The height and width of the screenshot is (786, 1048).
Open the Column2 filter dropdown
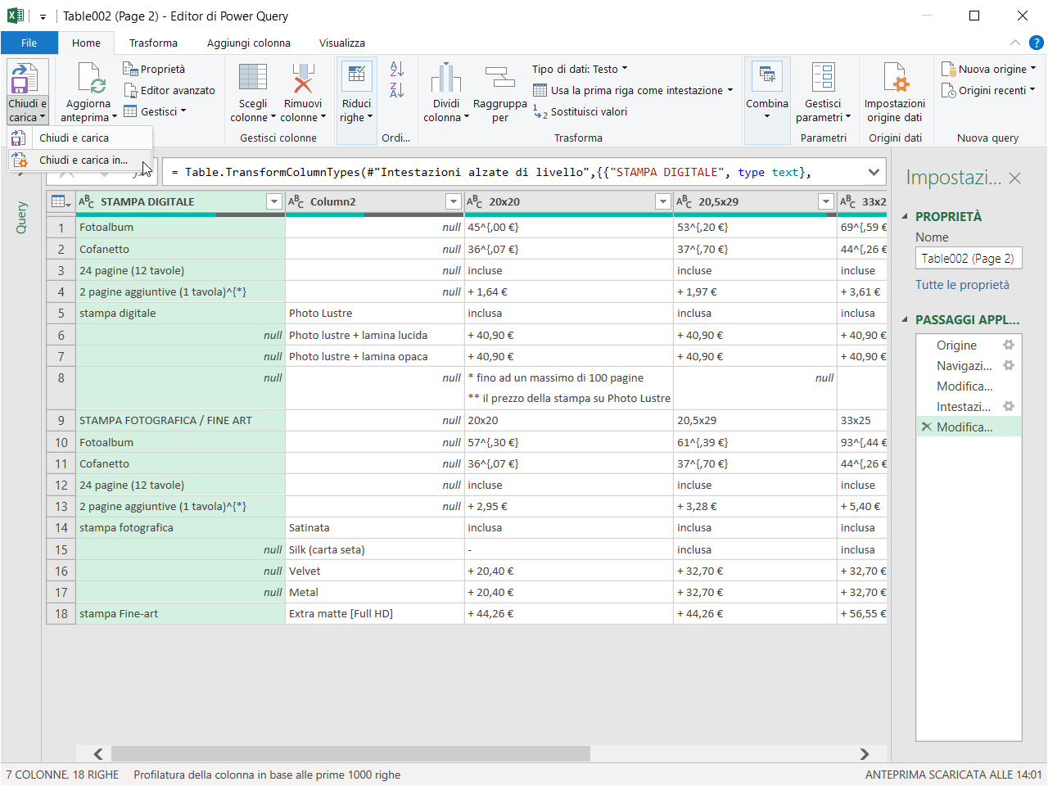[x=453, y=201]
